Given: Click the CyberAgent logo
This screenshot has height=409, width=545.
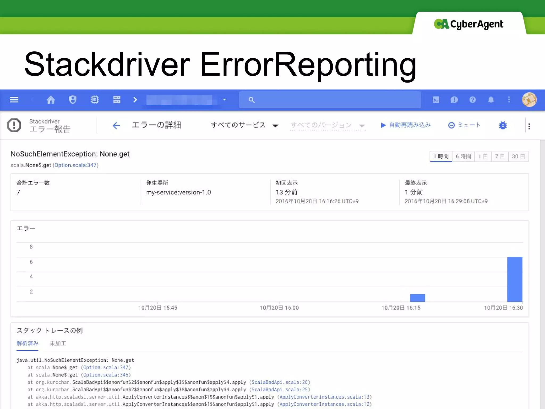Looking at the screenshot, I should (469, 24).
